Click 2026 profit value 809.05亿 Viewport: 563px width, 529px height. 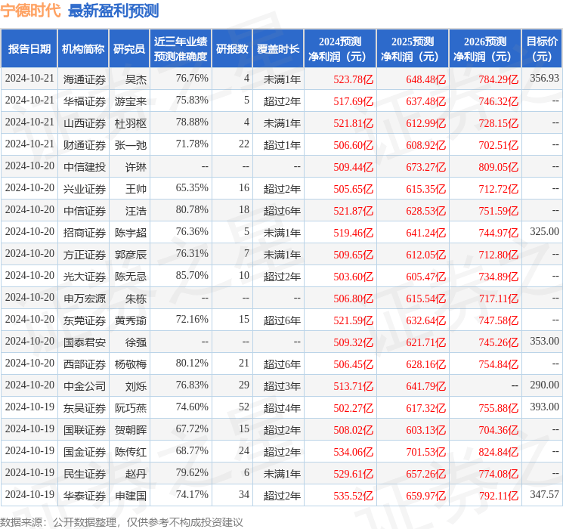click(498, 167)
